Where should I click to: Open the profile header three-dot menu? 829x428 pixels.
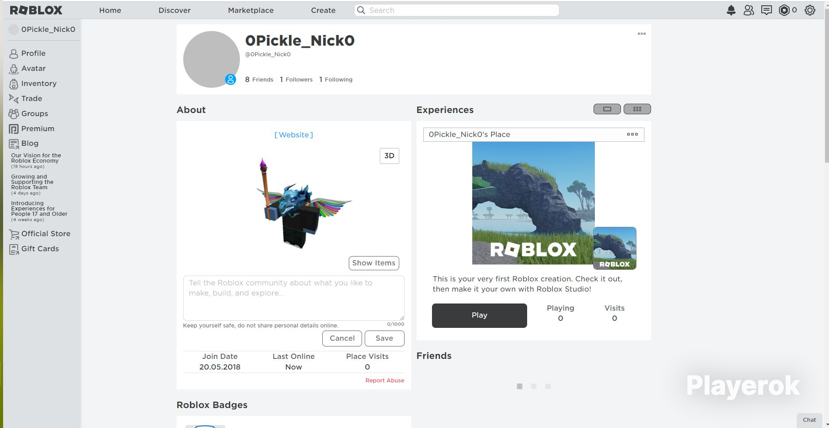tap(642, 34)
